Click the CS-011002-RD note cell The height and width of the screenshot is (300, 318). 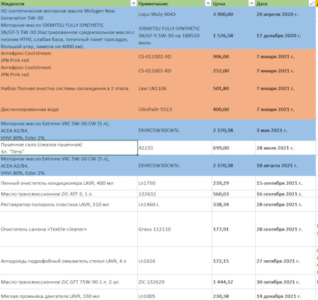coord(174,57)
